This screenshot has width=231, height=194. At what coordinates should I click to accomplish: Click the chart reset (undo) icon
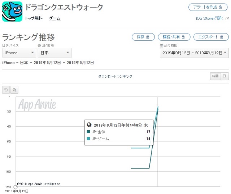pos(6,90)
